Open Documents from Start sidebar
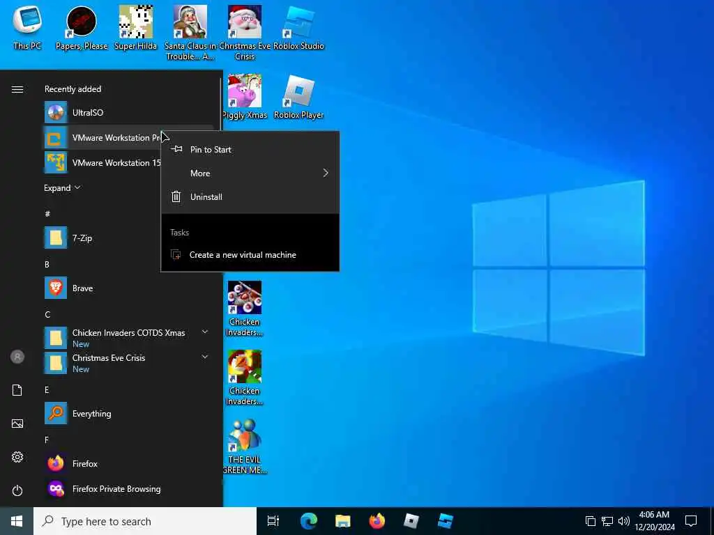 coord(17,390)
